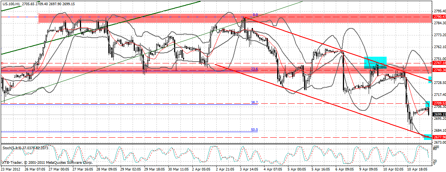This screenshot has width=446, height=172.
Task: Click the black 2699.15 current price tag
Action: 439,115
